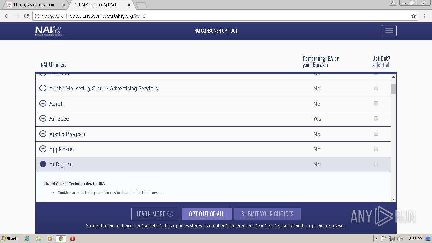Open volume control in tray

(400, 239)
